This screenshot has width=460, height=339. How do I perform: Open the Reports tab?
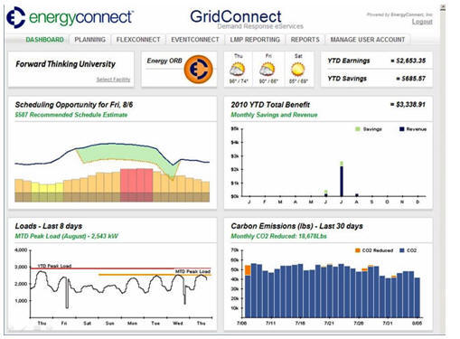click(305, 40)
